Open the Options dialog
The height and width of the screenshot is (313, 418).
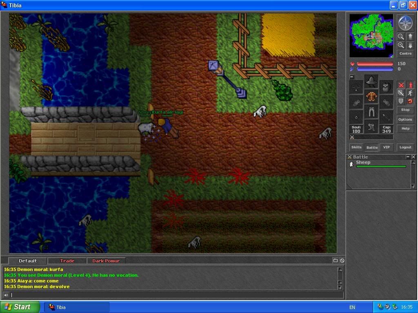tap(405, 119)
